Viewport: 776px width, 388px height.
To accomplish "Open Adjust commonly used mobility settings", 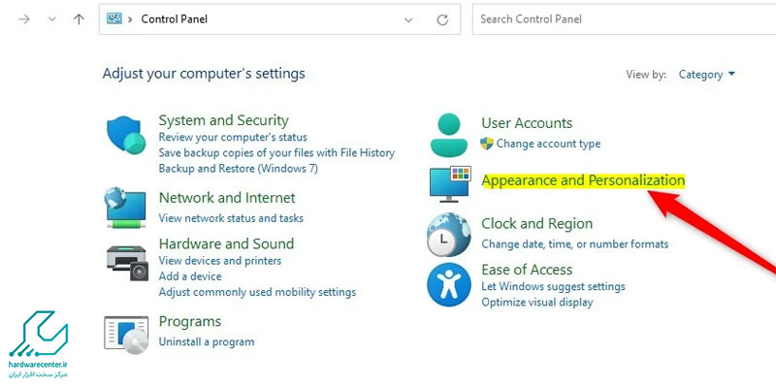I will [x=257, y=293].
